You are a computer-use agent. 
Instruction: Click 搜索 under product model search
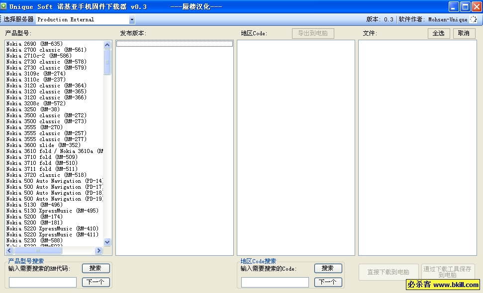pos(96,268)
